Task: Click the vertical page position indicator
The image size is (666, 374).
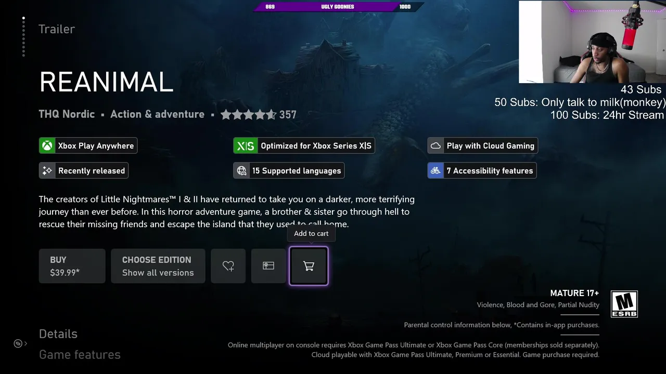Action: coord(23,36)
